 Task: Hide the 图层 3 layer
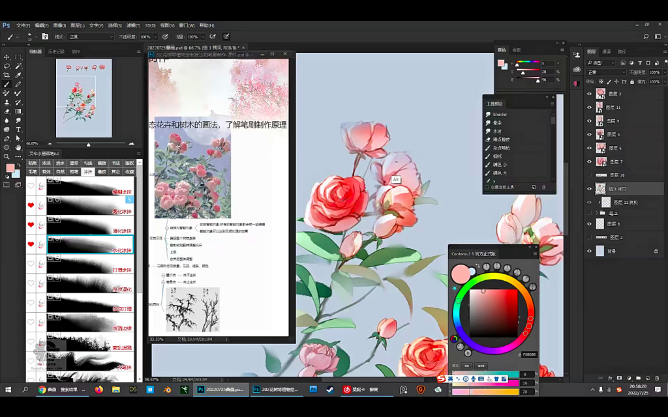point(589,94)
